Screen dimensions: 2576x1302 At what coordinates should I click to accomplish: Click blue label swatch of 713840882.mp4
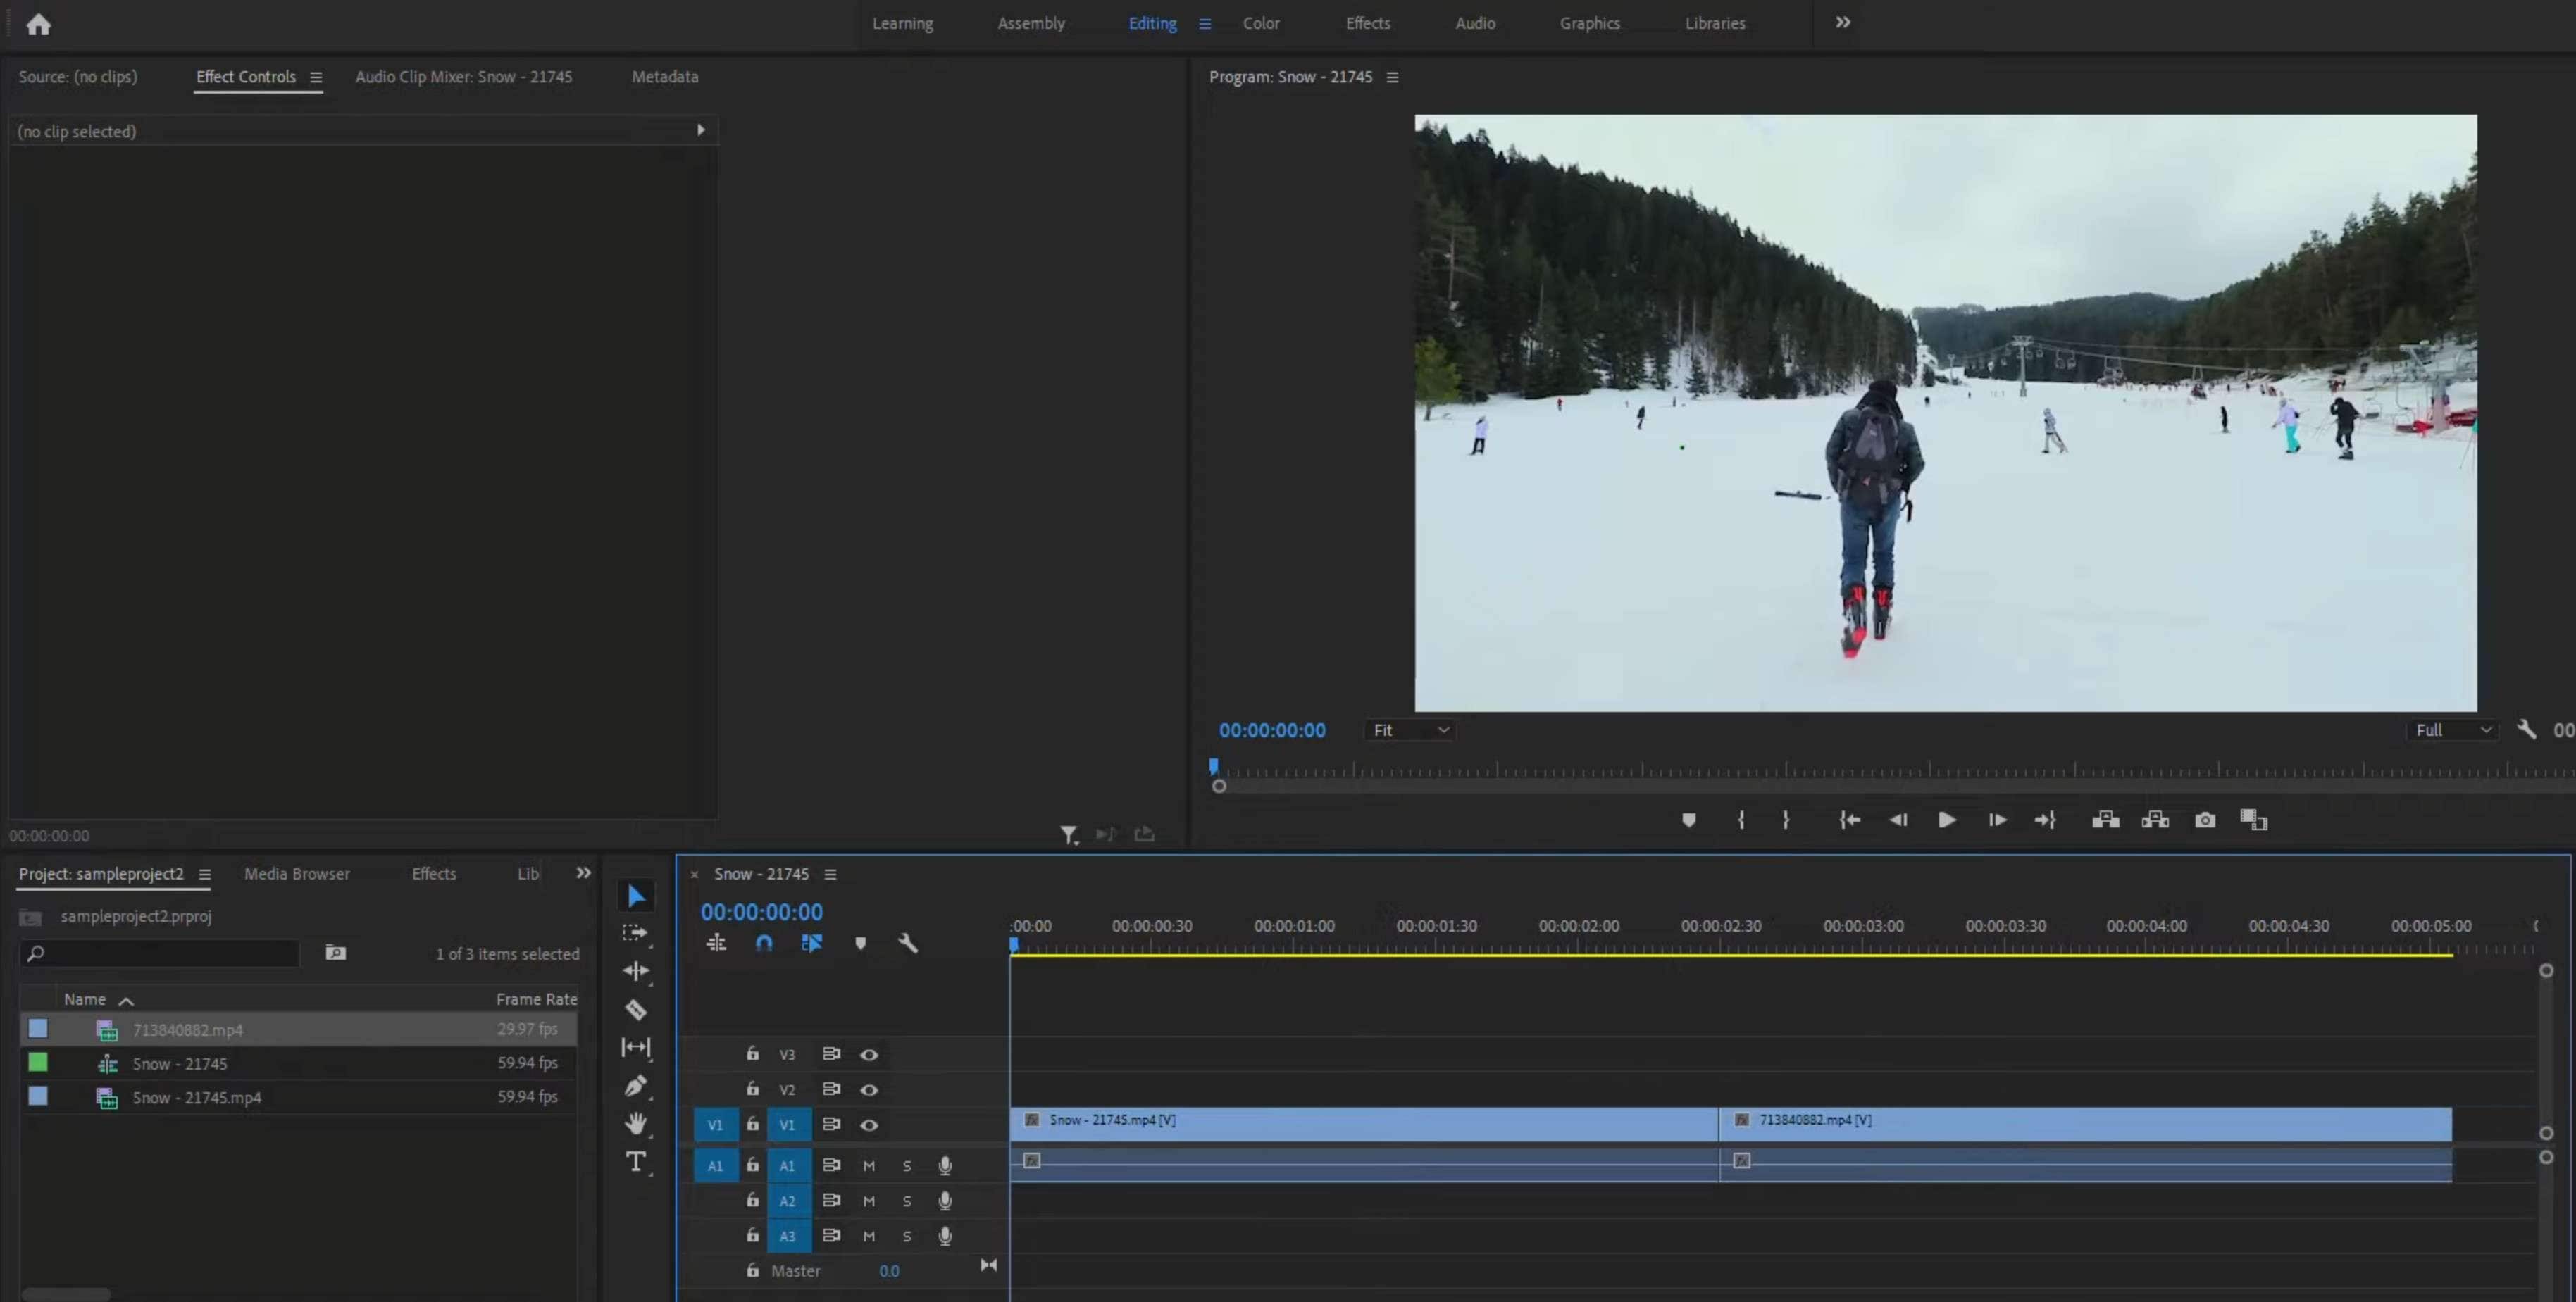pos(38,1028)
